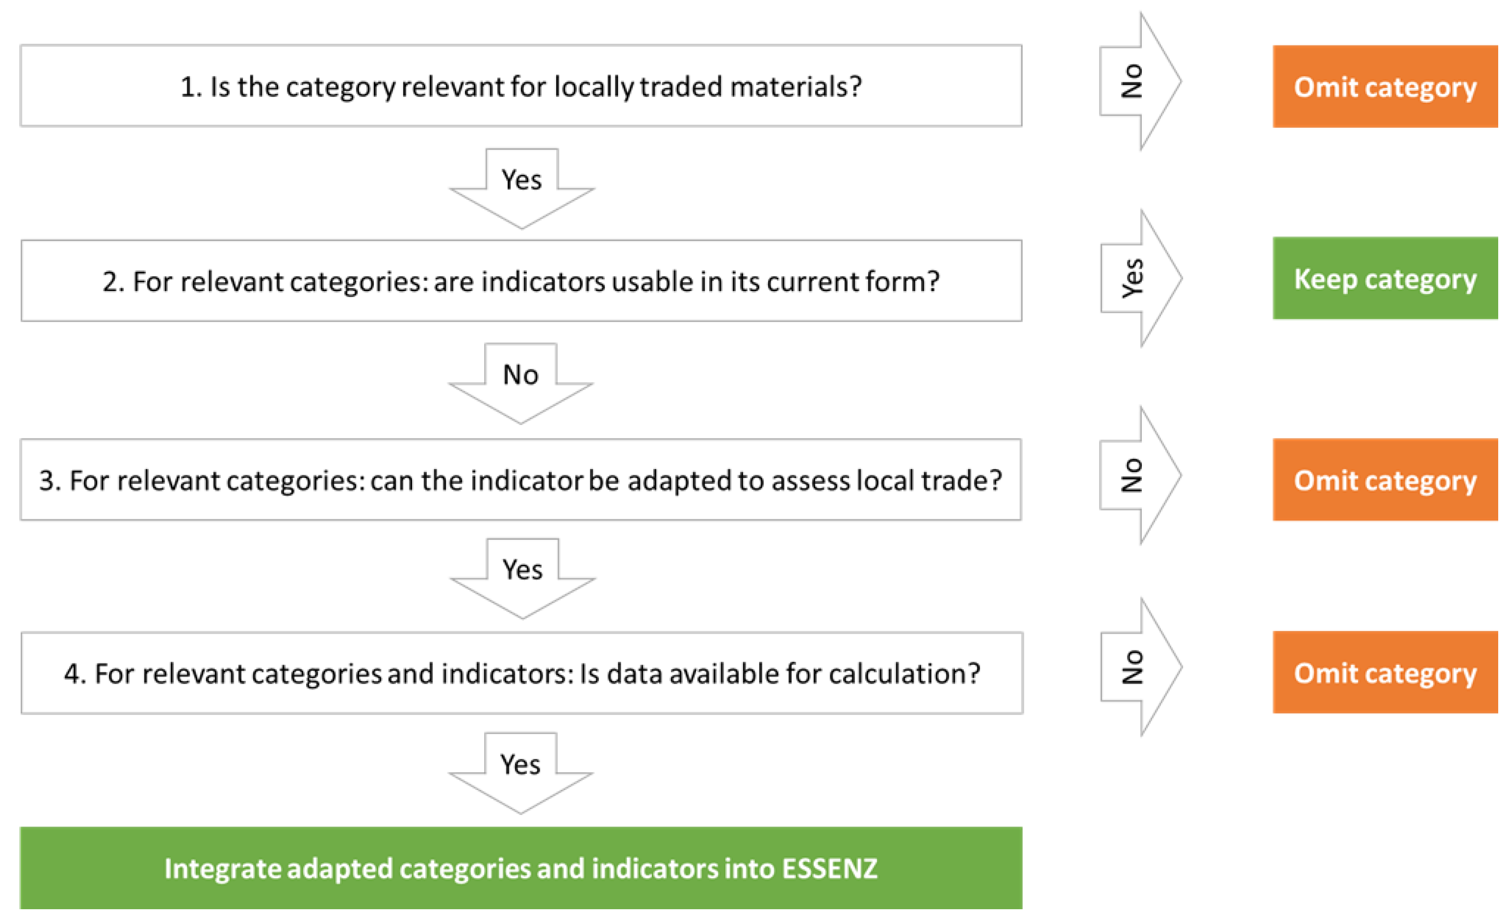The width and height of the screenshot is (1512, 923).
Task: Select the Omit category box next to question 3
Action: (1384, 480)
